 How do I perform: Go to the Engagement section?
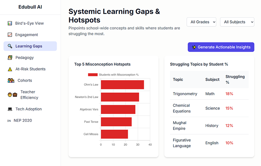(x=26, y=35)
